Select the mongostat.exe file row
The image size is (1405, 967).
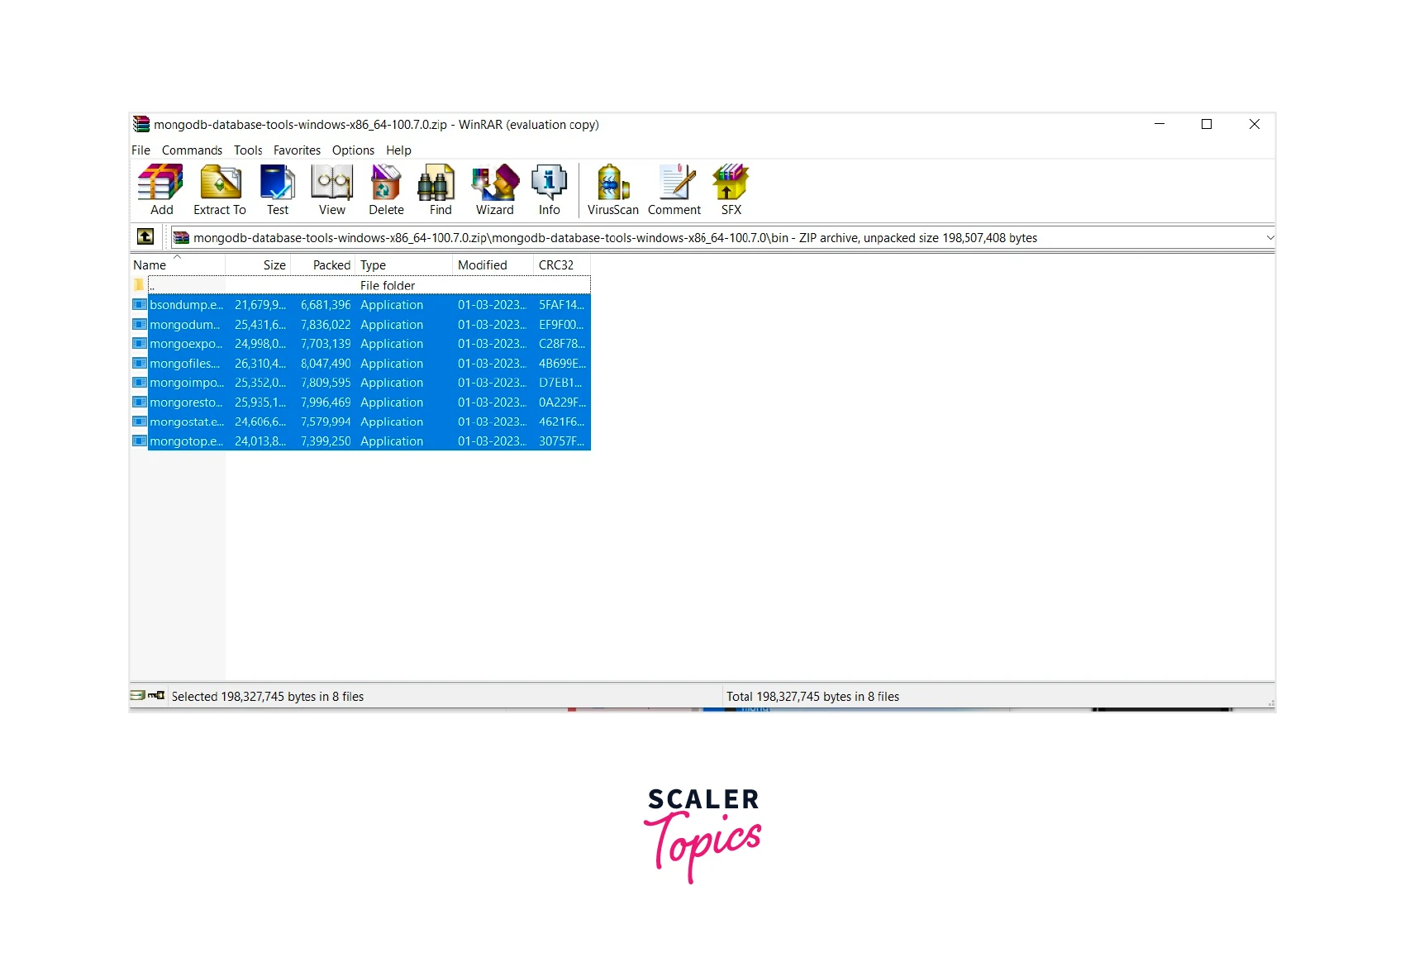(x=187, y=422)
